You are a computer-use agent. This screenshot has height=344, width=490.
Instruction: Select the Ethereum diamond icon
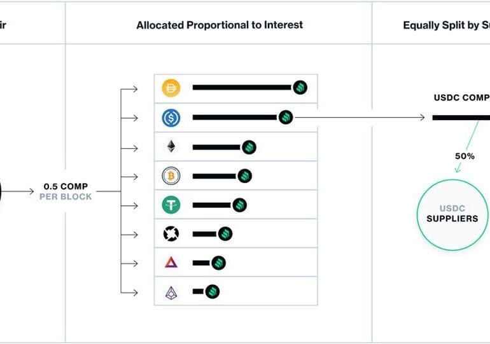[x=171, y=146]
